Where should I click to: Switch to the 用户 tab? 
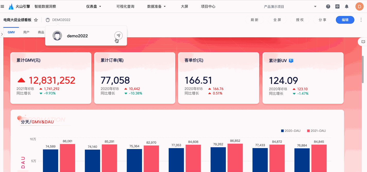[26, 32]
